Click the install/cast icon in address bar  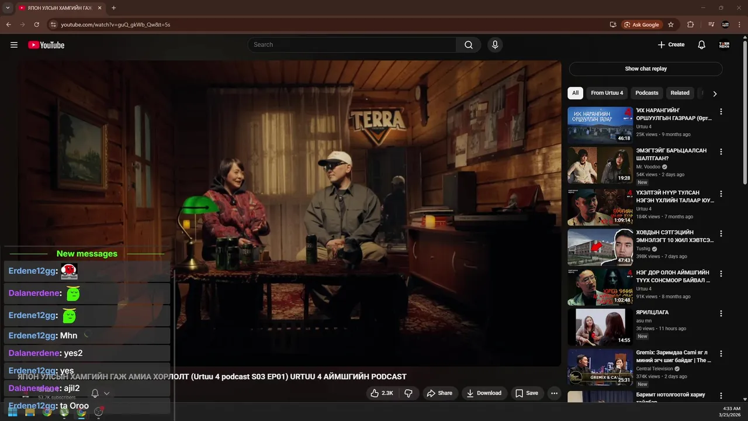click(613, 25)
